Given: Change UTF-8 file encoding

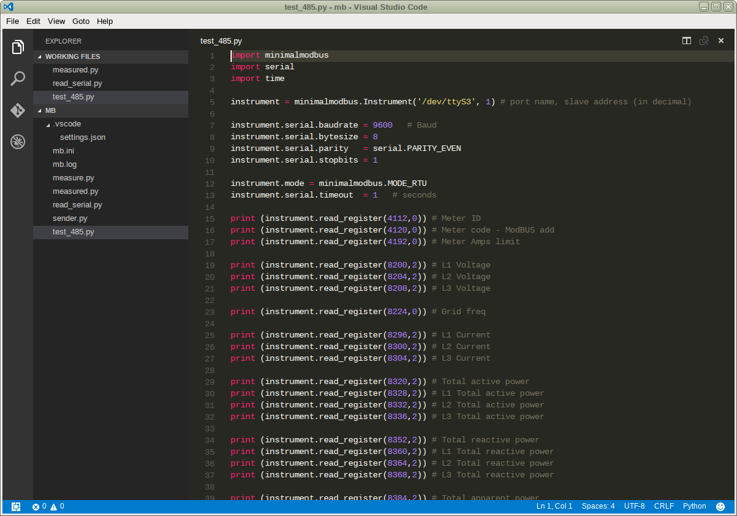Looking at the screenshot, I should [x=634, y=506].
